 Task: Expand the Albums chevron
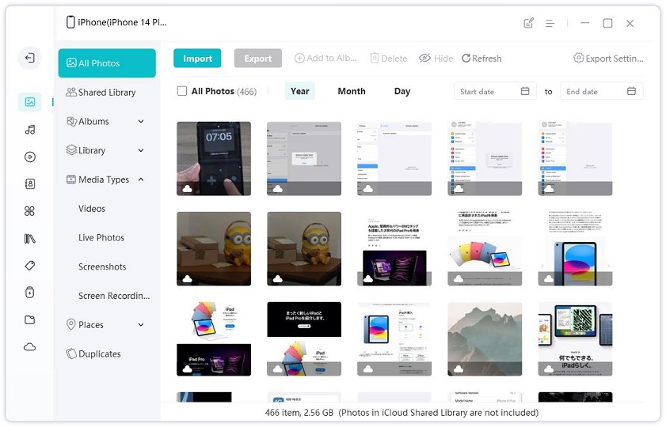click(141, 121)
